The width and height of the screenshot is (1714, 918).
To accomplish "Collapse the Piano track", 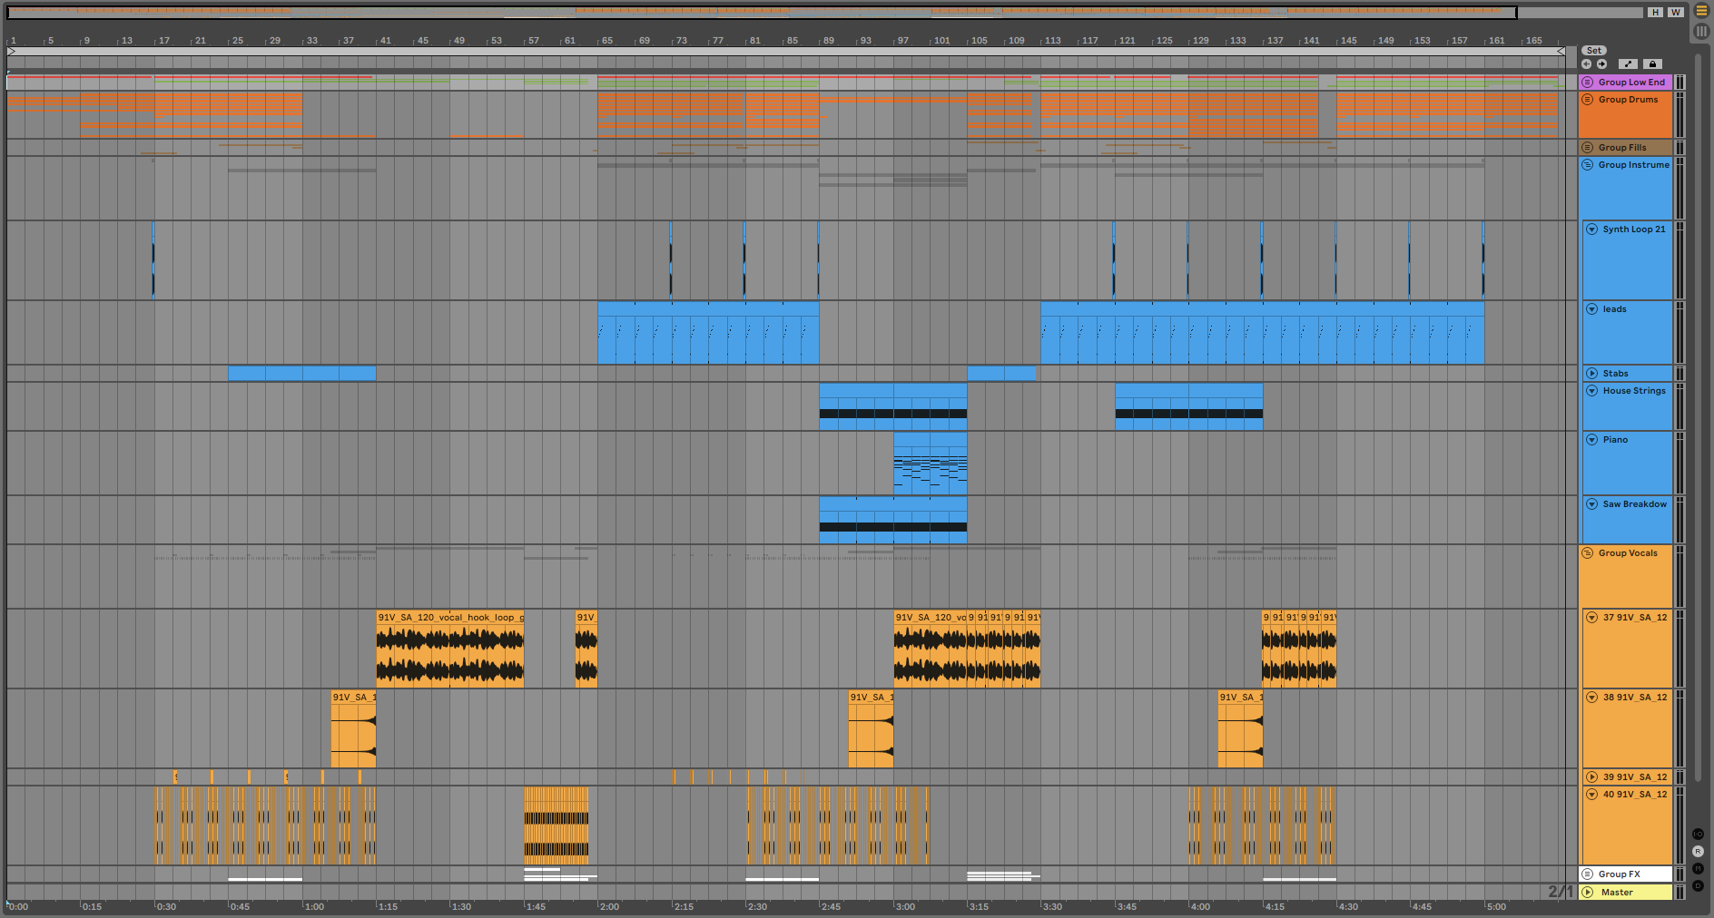I will point(1592,440).
